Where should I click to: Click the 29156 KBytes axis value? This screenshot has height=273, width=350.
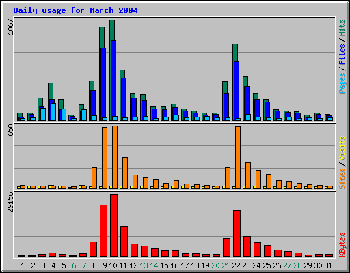pos(10,202)
